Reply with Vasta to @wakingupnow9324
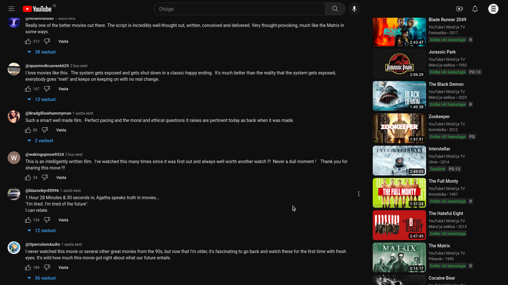The image size is (508, 285). pos(61,178)
